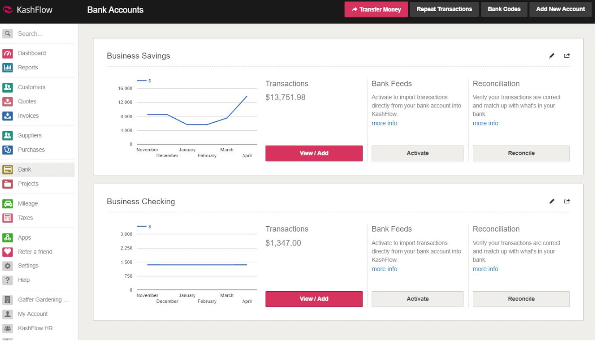Click the My Account person icon
This screenshot has width=595, height=360.
[7, 314]
